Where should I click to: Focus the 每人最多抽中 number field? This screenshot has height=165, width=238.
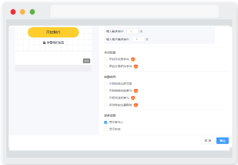tap(133, 31)
